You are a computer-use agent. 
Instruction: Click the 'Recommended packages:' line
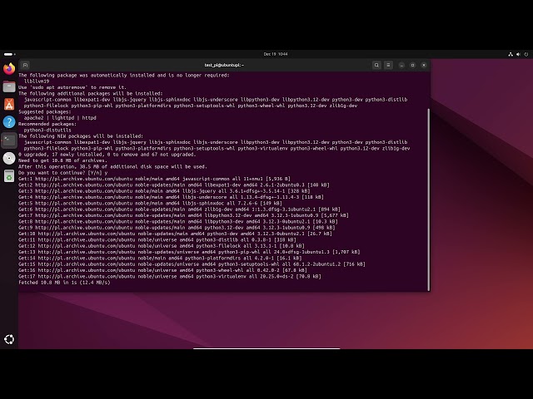coord(47,124)
